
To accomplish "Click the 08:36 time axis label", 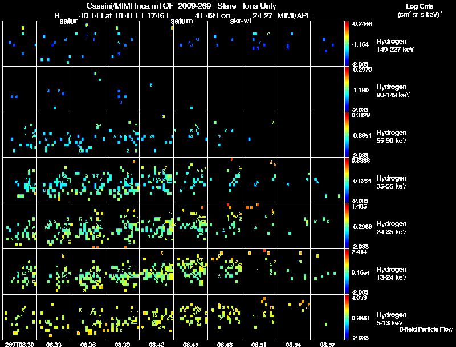I will pos(88,344).
